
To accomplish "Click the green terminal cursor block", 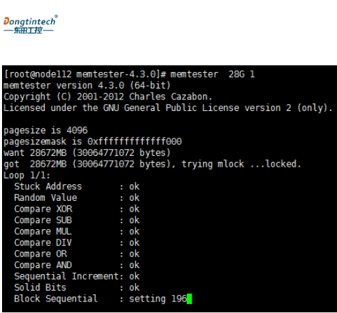I will (190, 299).
